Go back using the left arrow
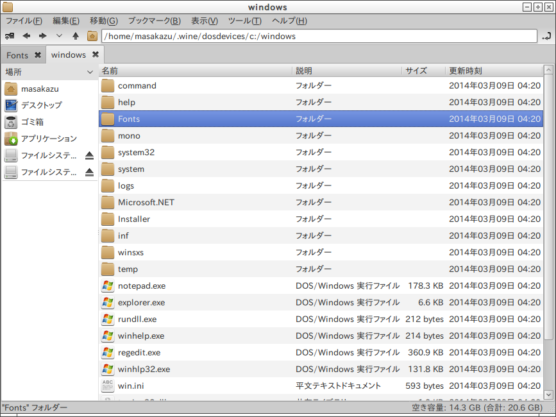556x417 pixels. (26, 36)
